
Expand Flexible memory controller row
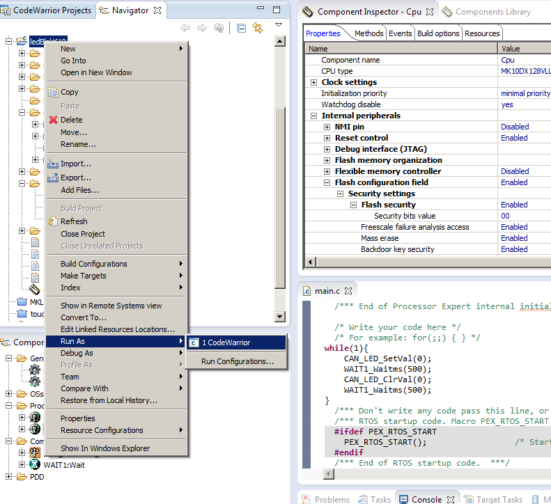[327, 172]
